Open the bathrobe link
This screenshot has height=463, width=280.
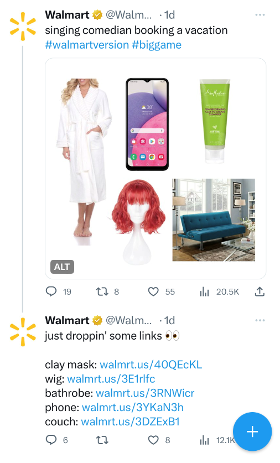pyautogui.click(x=145, y=393)
